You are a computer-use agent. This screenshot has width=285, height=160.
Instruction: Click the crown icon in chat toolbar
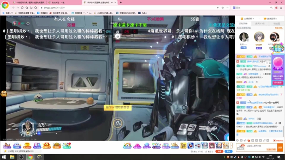pos(249,140)
